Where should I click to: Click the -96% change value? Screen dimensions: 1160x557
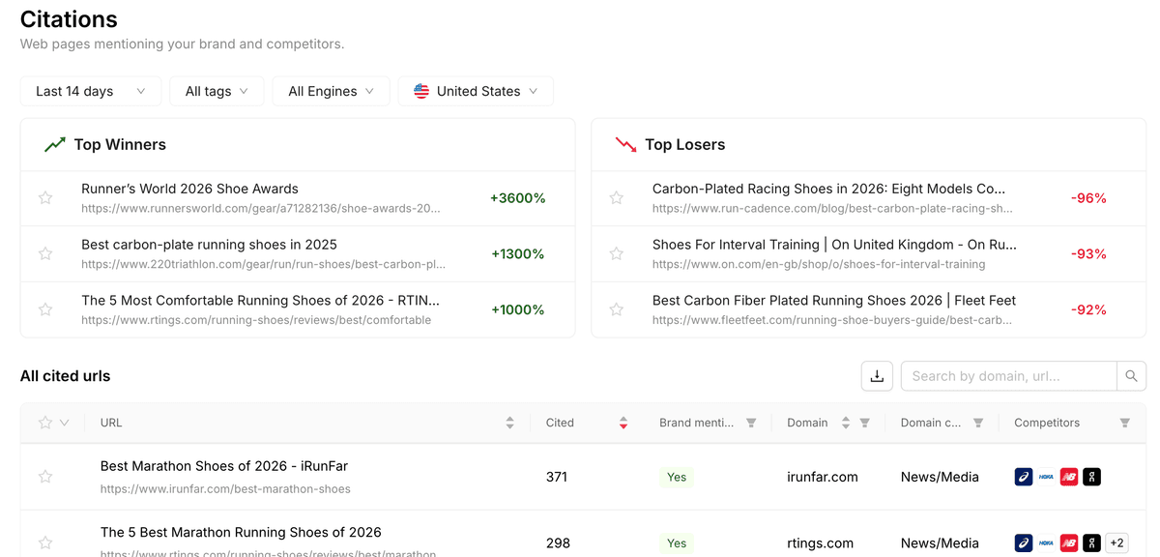click(1088, 198)
